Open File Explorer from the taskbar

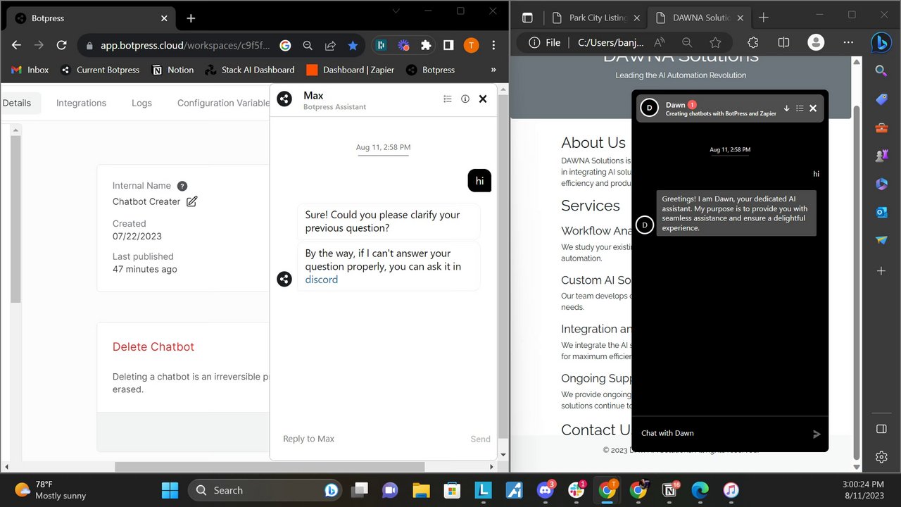[x=421, y=490]
